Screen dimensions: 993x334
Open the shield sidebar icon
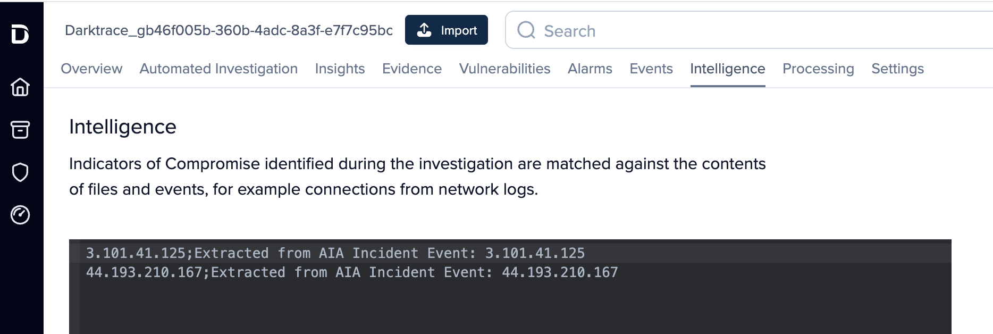click(x=20, y=172)
